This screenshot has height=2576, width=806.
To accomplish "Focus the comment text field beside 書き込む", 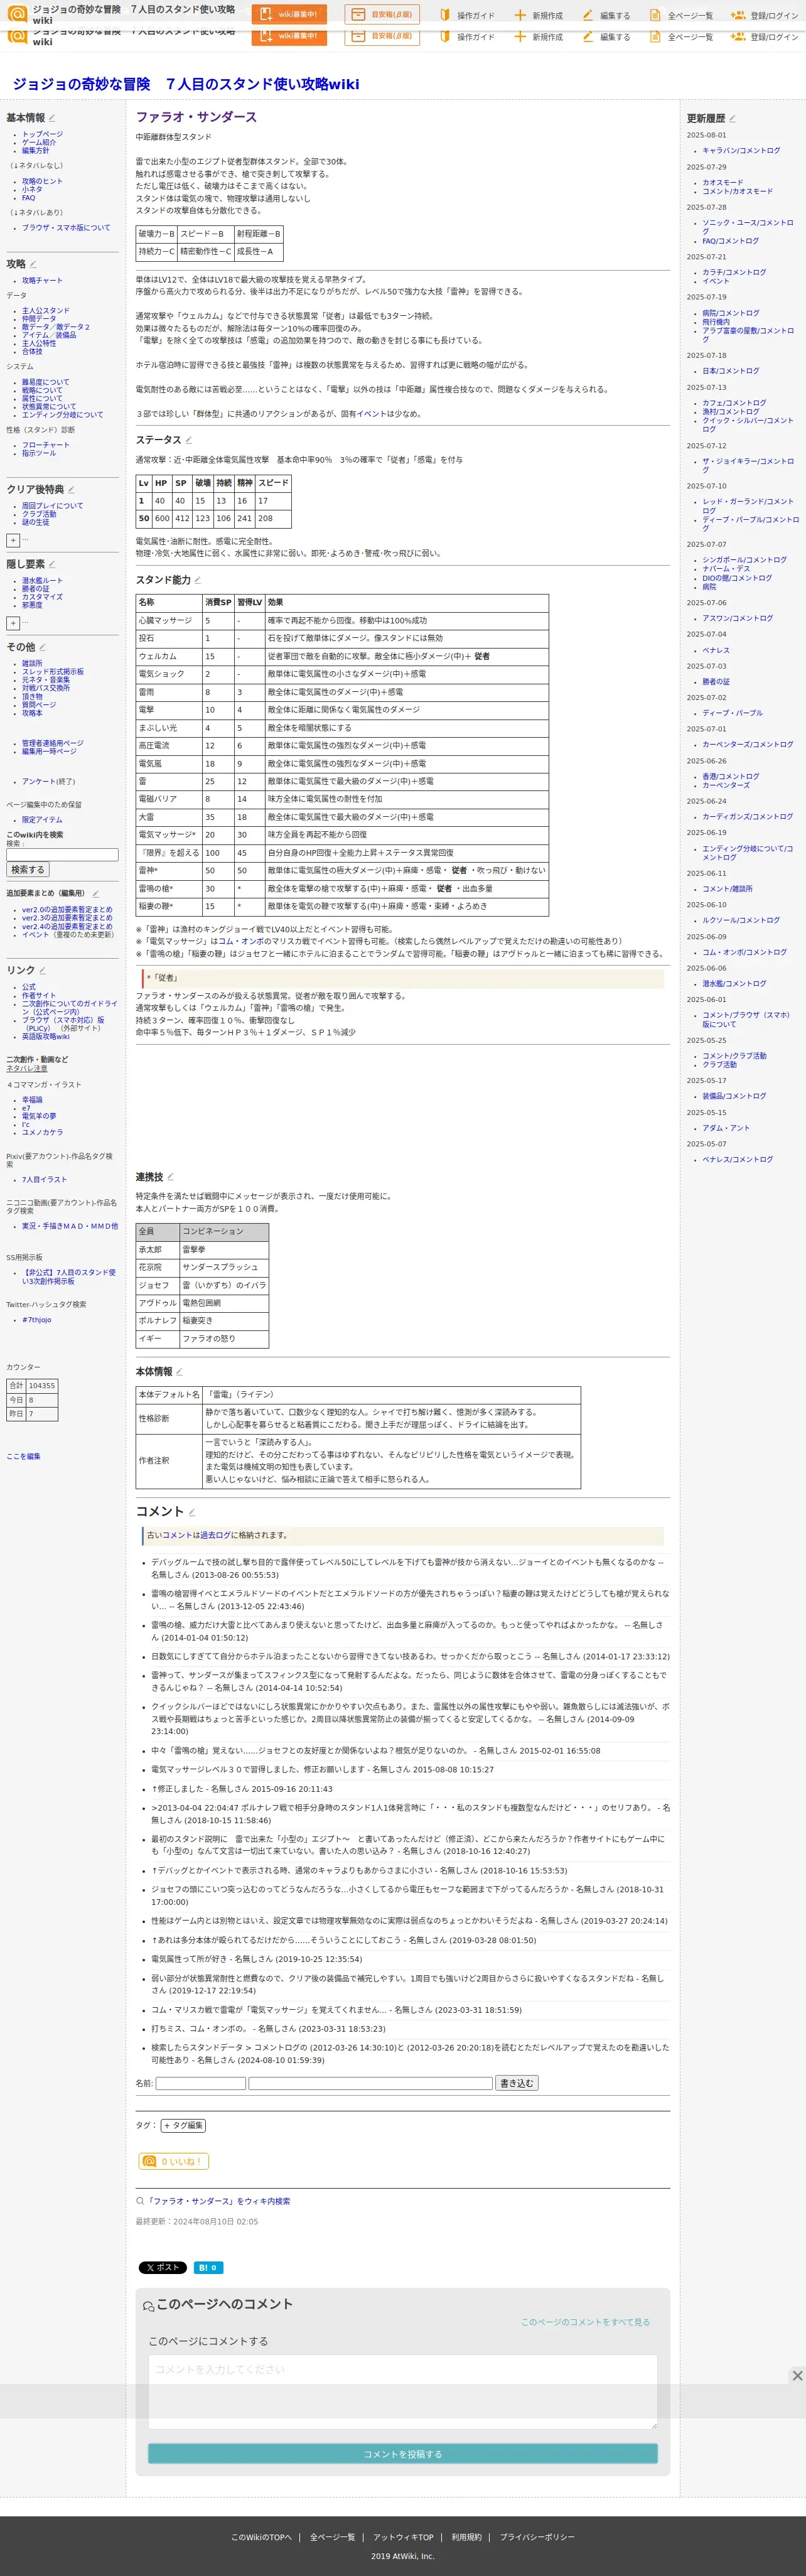I will 371,2083.
